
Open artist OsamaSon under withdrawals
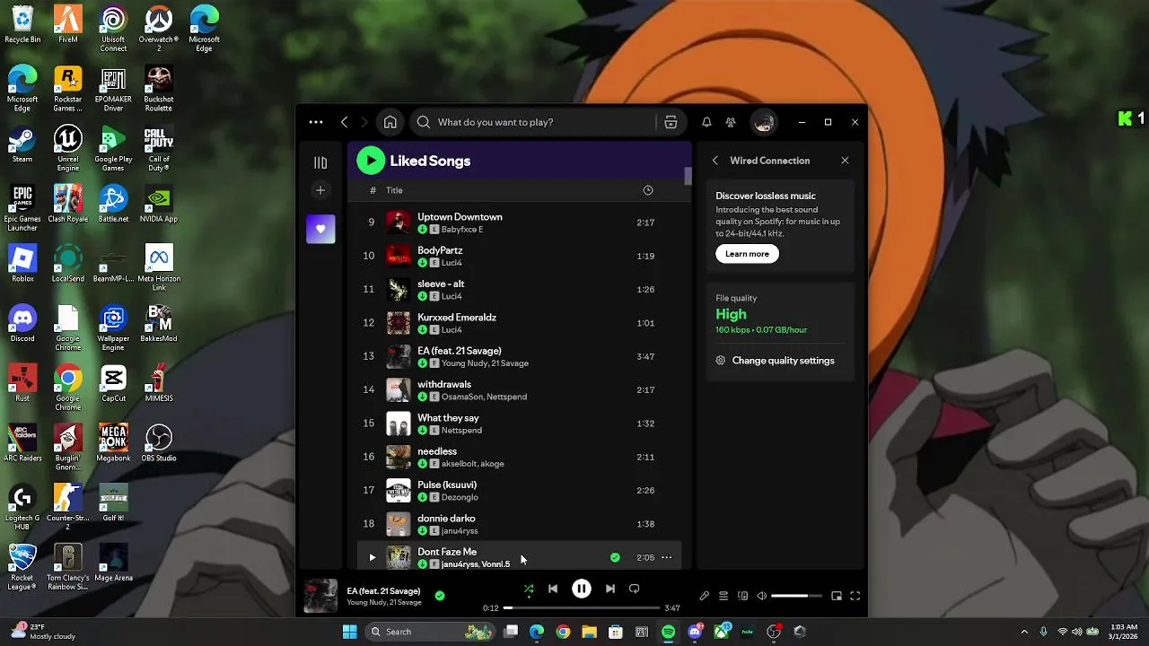(x=461, y=397)
